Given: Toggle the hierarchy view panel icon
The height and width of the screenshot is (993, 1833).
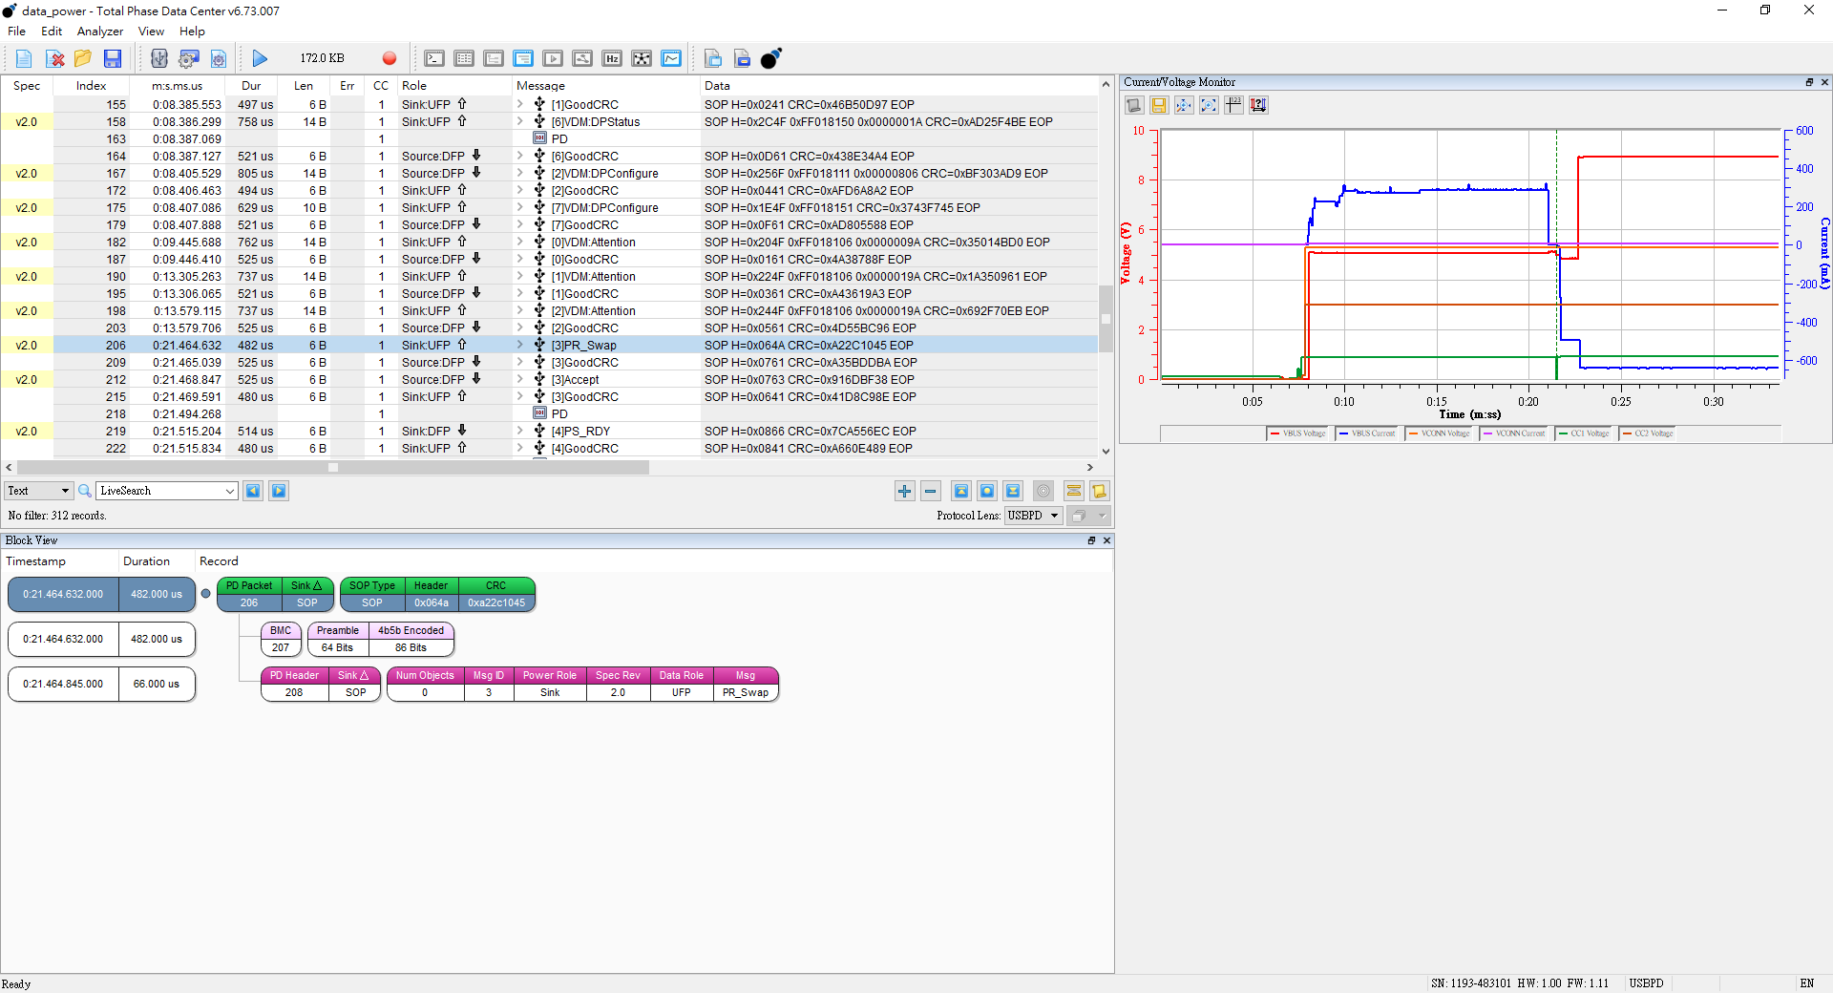Looking at the screenshot, I should point(494,59).
